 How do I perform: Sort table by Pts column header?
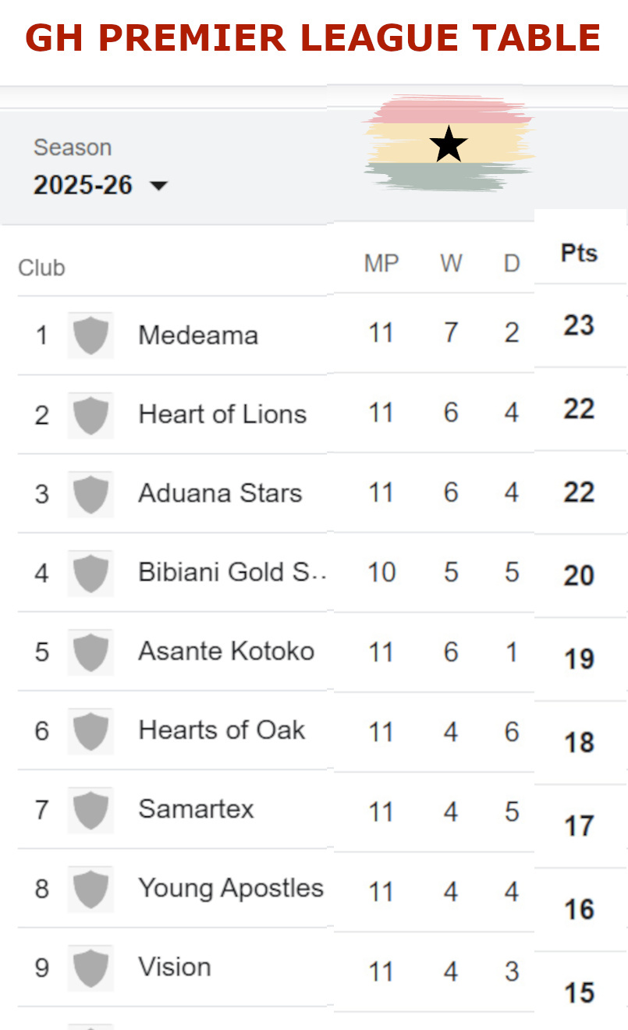[579, 253]
